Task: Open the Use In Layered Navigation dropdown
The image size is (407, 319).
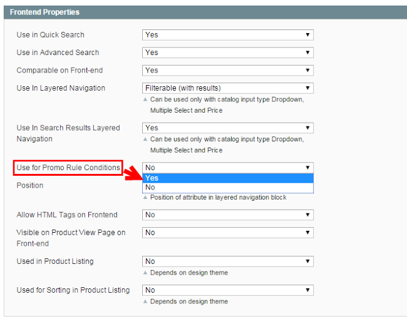Action: pos(228,88)
